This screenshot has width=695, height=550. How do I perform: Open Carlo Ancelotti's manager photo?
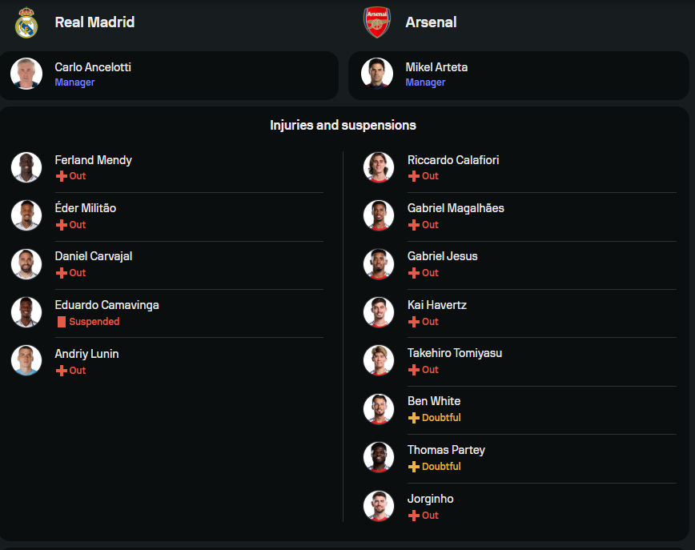click(26, 74)
